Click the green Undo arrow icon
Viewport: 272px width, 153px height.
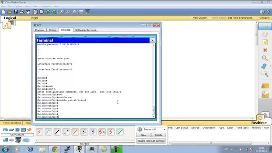48,12
